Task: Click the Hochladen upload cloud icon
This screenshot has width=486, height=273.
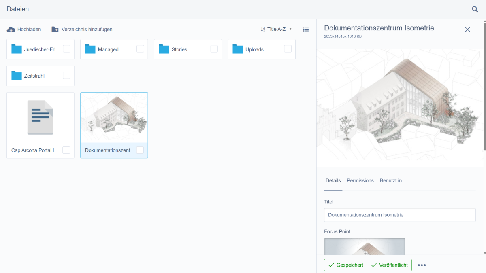Action: click(11, 30)
